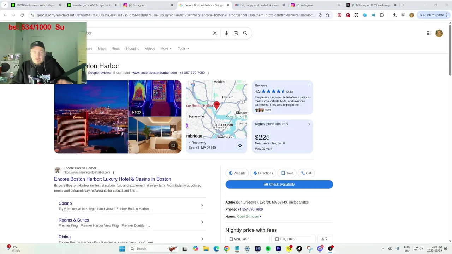Image resolution: width=452 pixels, height=254 pixels.
Task: Open the Encore tower night photo
Action: [x=91, y=117]
